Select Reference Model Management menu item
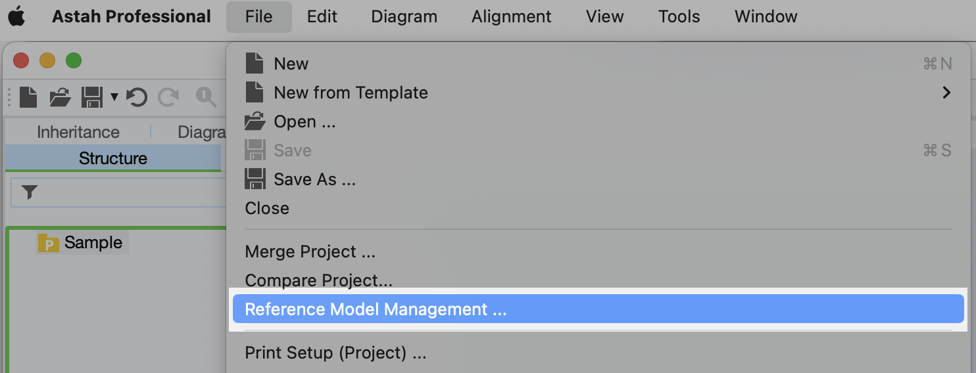The image size is (976, 373). (376, 309)
